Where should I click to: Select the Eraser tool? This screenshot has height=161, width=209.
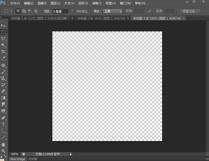coord(3,91)
